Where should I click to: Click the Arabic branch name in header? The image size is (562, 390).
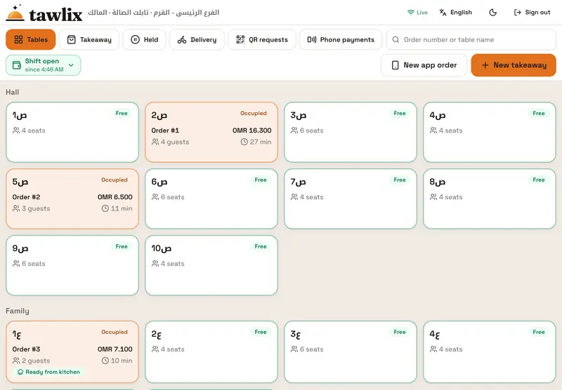pyautogui.click(x=153, y=13)
